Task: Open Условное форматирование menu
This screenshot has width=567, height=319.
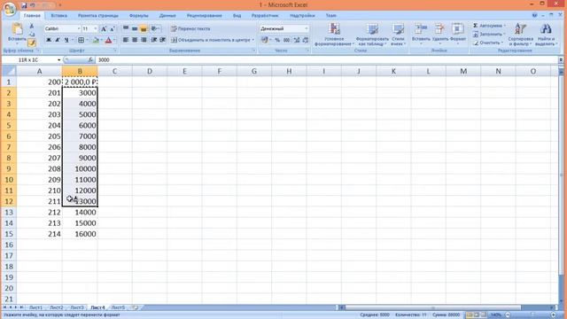Action: click(x=334, y=35)
